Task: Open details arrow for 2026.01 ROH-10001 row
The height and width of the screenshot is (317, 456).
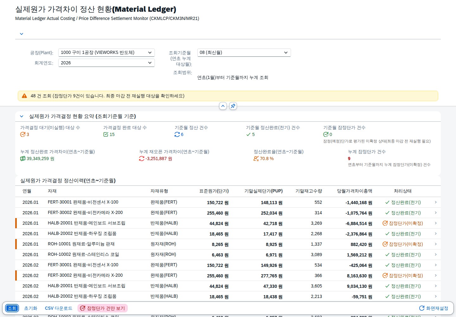Action: point(436,244)
